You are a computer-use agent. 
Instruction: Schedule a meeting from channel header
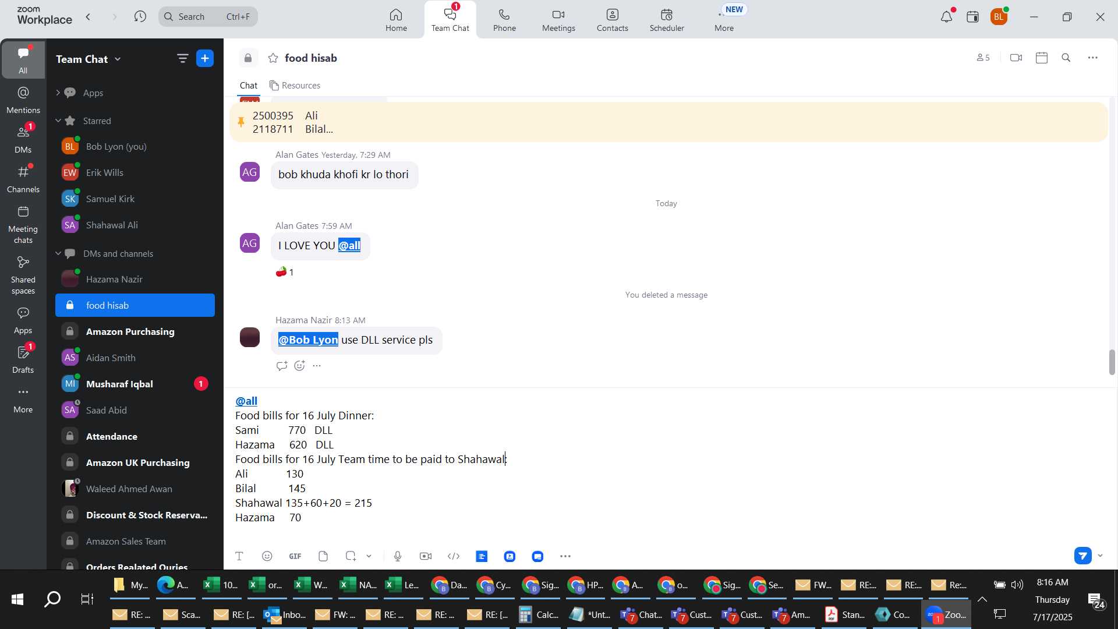1042,58
